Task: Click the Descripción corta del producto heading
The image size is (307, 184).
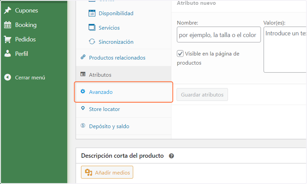Action: 122,156
